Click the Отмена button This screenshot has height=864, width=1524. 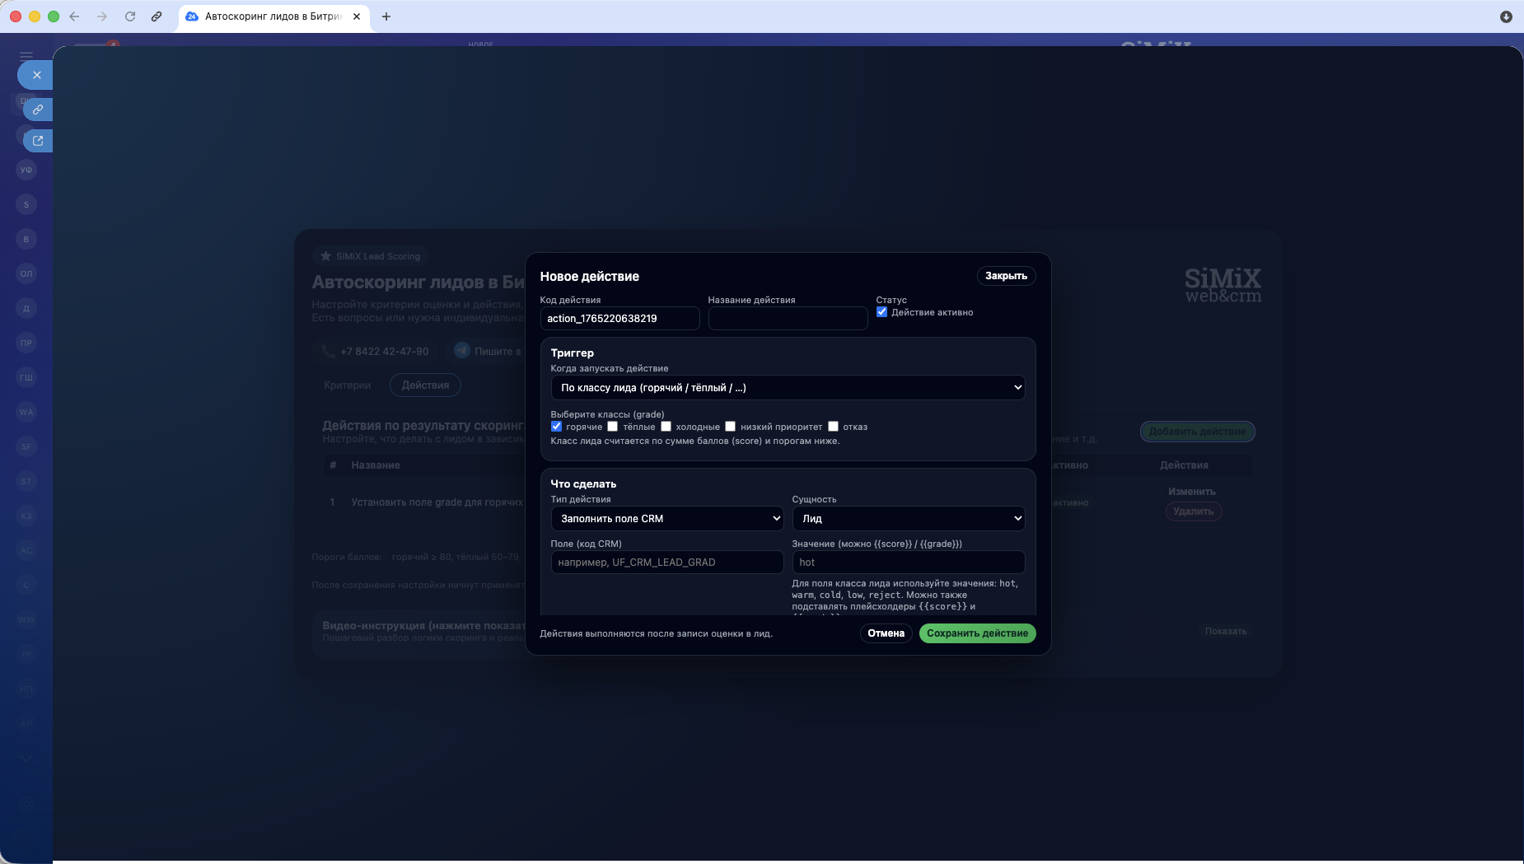(x=886, y=633)
